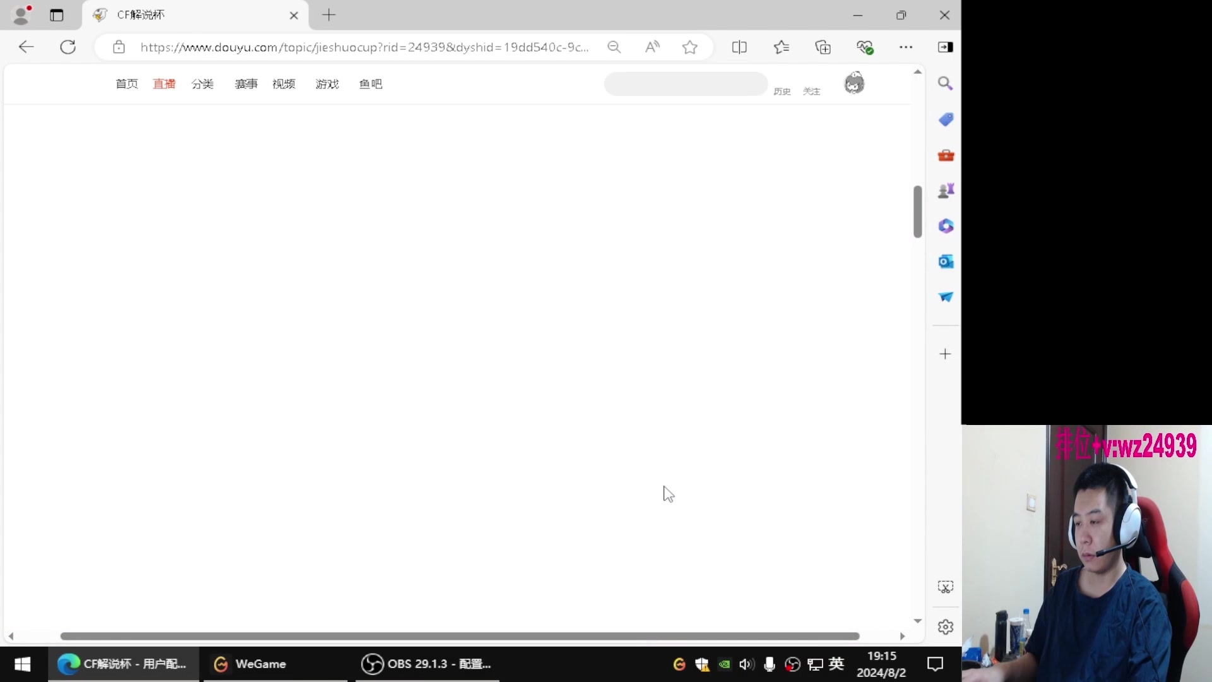Open the tab actions menu button

pos(57,15)
